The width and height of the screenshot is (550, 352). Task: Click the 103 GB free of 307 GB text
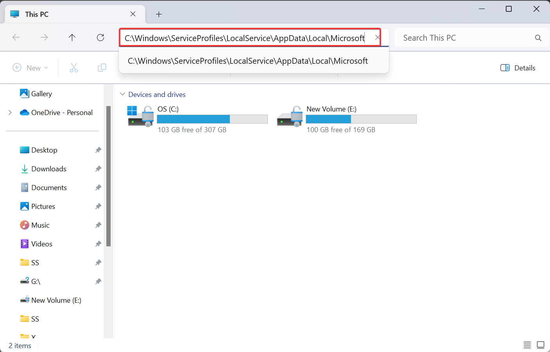tap(192, 130)
